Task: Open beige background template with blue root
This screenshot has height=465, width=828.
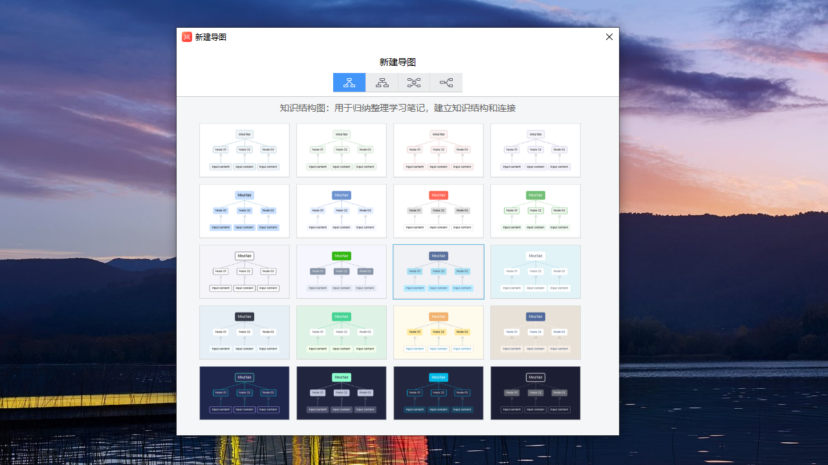Action: coord(536,333)
